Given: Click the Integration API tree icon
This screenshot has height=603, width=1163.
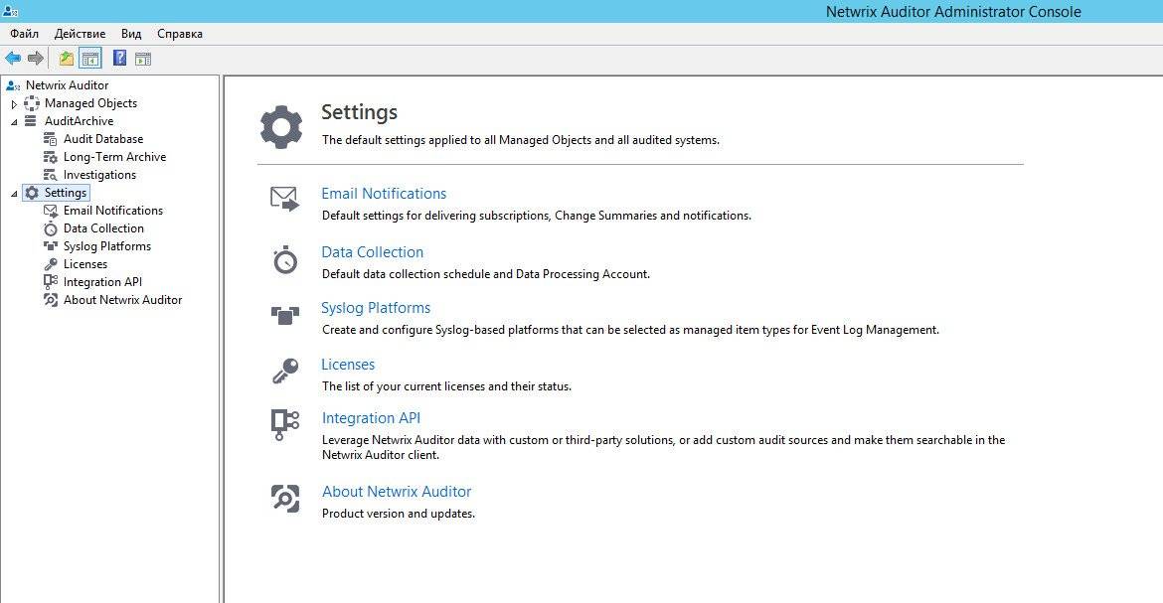Looking at the screenshot, I should pyautogui.click(x=51, y=282).
